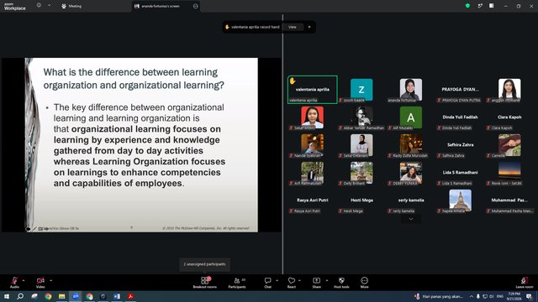This screenshot has height=302, width=538.
Task: Expand share options caret
Action: pyautogui.click(x=327, y=280)
